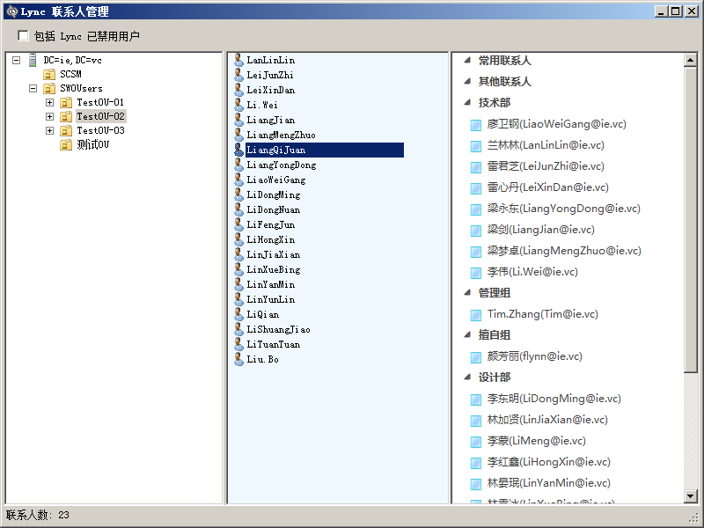Click the SCSM folder icon
Viewport: 704px width, 528px height.
coord(49,74)
